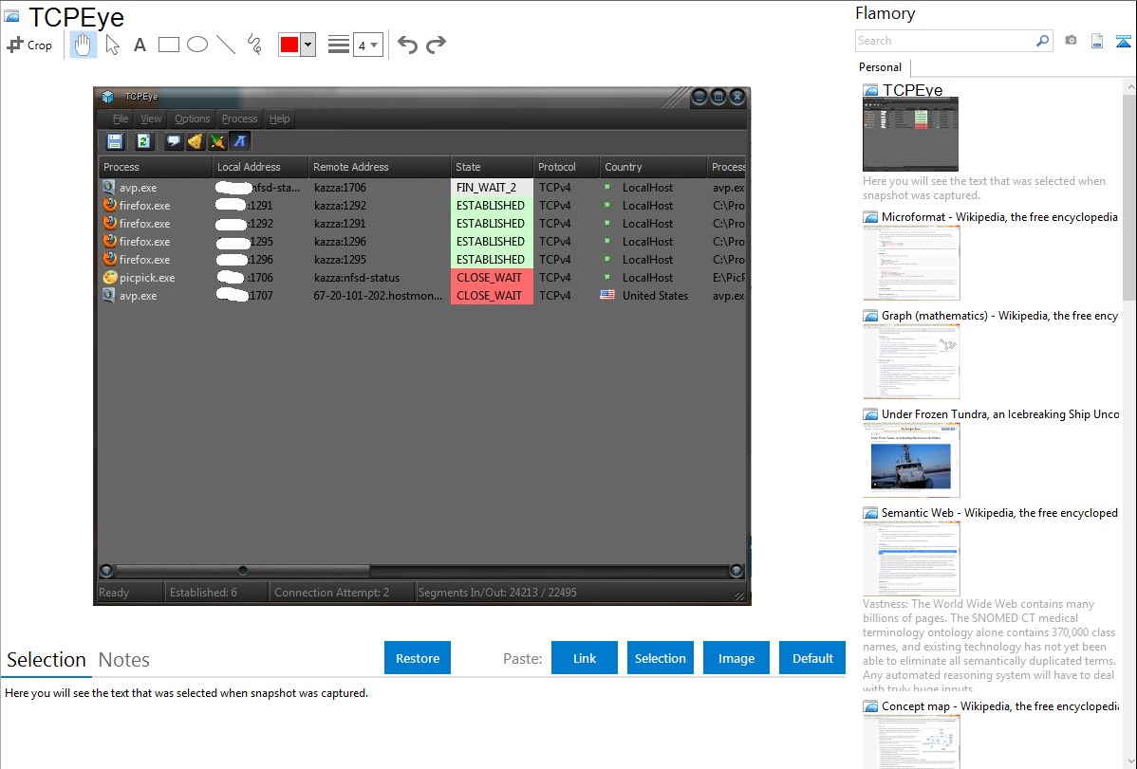Screen dimensions: 1137x769
Task: Choose the text annotation tool
Action: coord(140,45)
